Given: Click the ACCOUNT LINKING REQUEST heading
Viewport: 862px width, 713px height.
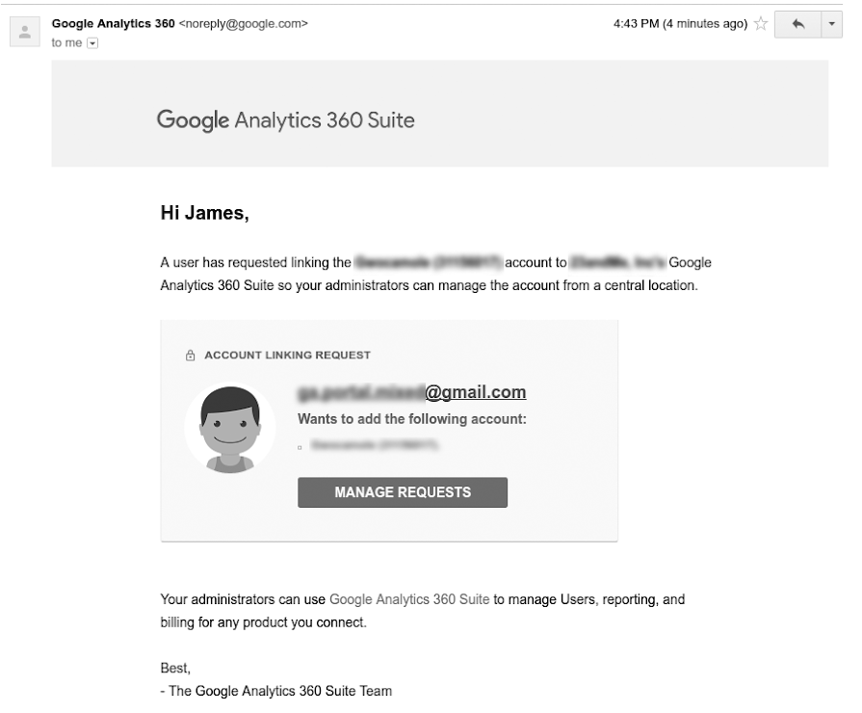Looking at the screenshot, I should pos(287,356).
